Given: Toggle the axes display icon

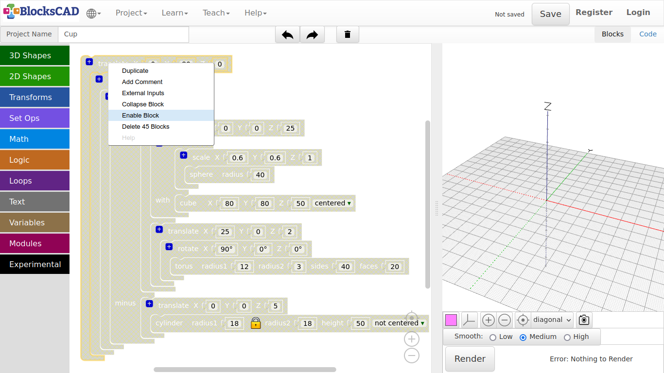Looking at the screenshot, I should coord(469,320).
